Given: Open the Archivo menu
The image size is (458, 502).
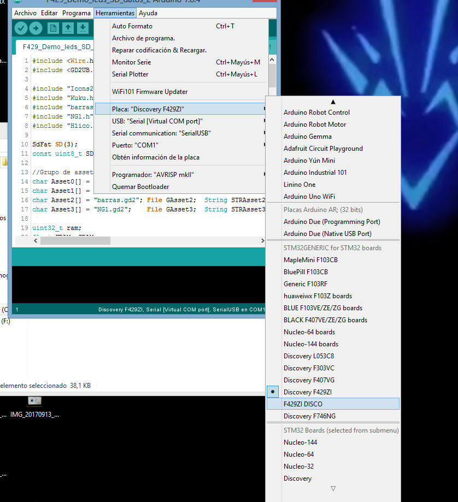Looking at the screenshot, I should click(x=25, y=13).
